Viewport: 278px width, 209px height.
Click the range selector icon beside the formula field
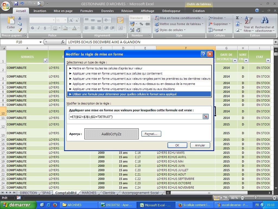click(206, 117)
